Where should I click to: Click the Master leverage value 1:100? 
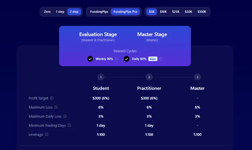point(198,135)
